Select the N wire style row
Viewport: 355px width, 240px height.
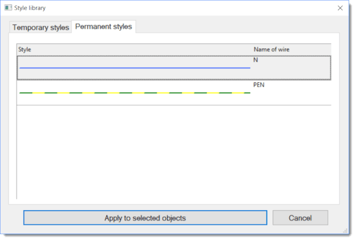tap(174, 68)
